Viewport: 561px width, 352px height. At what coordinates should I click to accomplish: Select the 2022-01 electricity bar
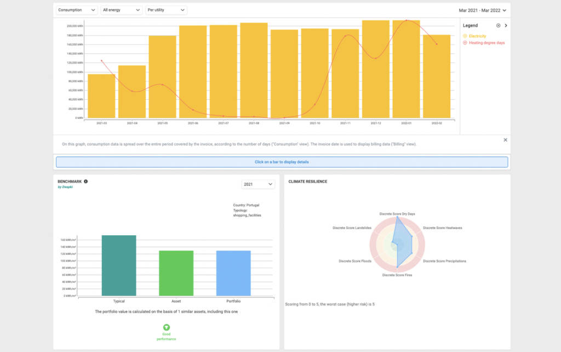(x=406, y=69)
